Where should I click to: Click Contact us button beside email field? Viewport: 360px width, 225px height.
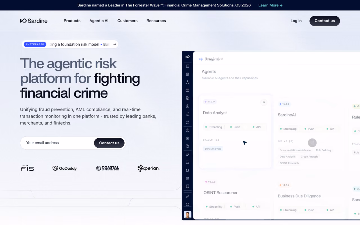click(x=109, y=143)
